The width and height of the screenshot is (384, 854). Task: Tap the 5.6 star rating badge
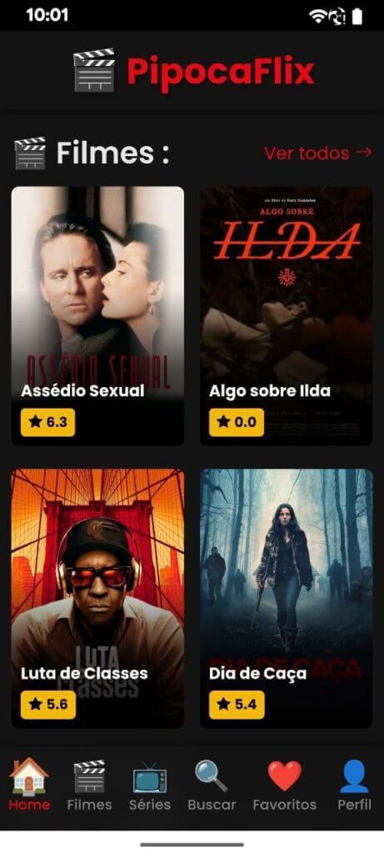pos(47,705)
